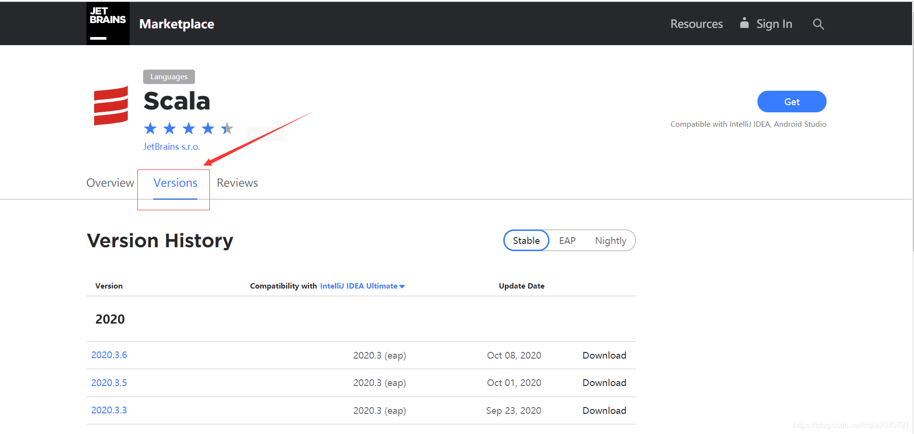This screenshot has width=914, height=434.
Task: Click the blue Get button
Action: pyautogui.click(x=792, y=102)
